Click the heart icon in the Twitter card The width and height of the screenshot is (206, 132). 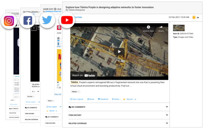(58, 82)
